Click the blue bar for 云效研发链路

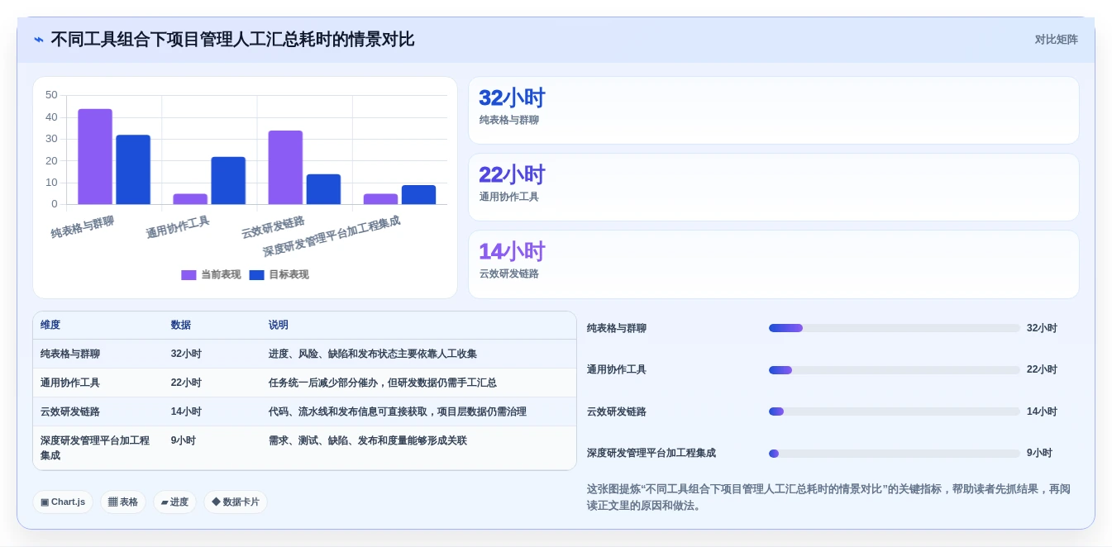pyautogui.click(x=323, y=189)
